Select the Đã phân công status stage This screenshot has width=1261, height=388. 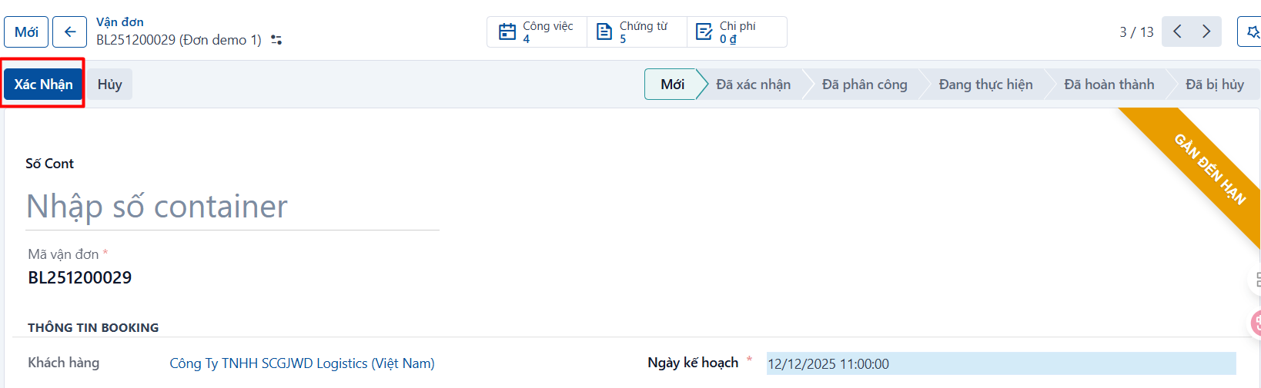(865, 85)
